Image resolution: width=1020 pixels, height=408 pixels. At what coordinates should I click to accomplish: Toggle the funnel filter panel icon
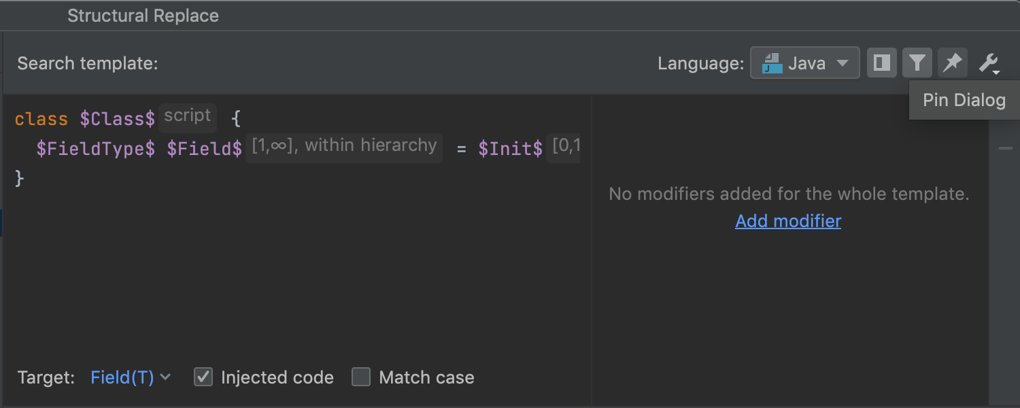(917, 63)
